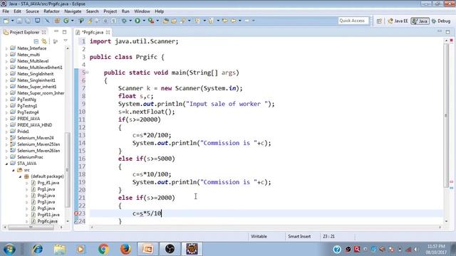
Task: Click the "Smart Insert" status bar entry
Action: (299, 237)
